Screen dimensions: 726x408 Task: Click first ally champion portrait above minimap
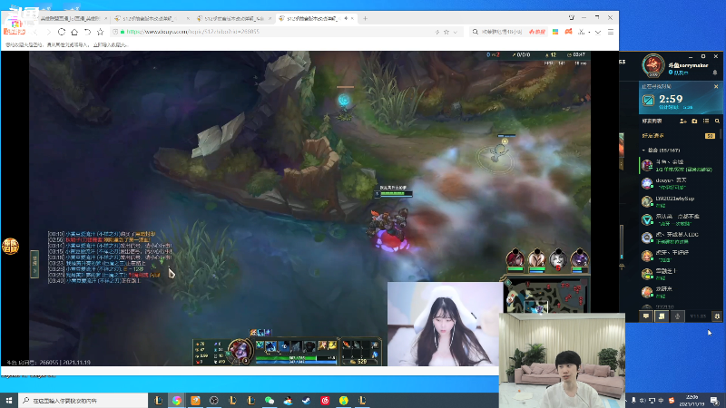[x=515, y=258]
